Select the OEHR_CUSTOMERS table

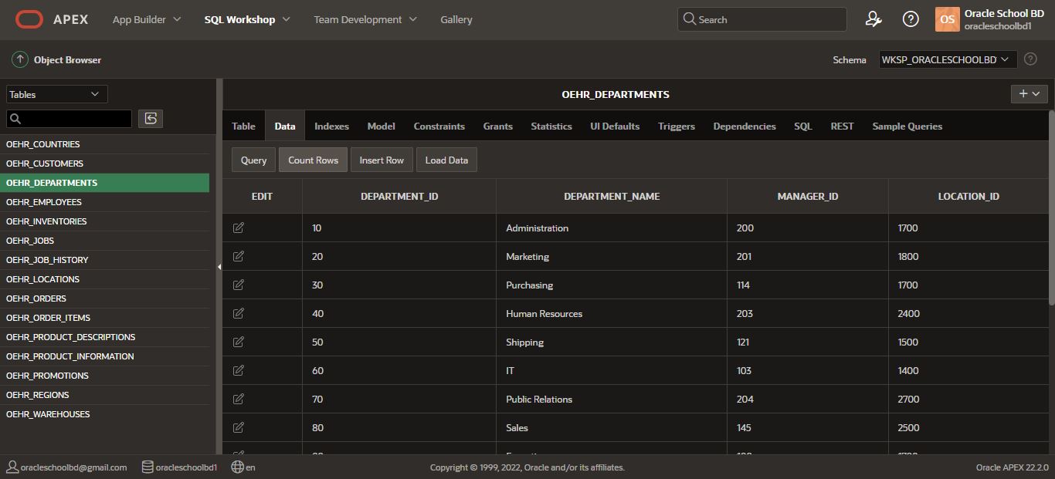[105, 164]
